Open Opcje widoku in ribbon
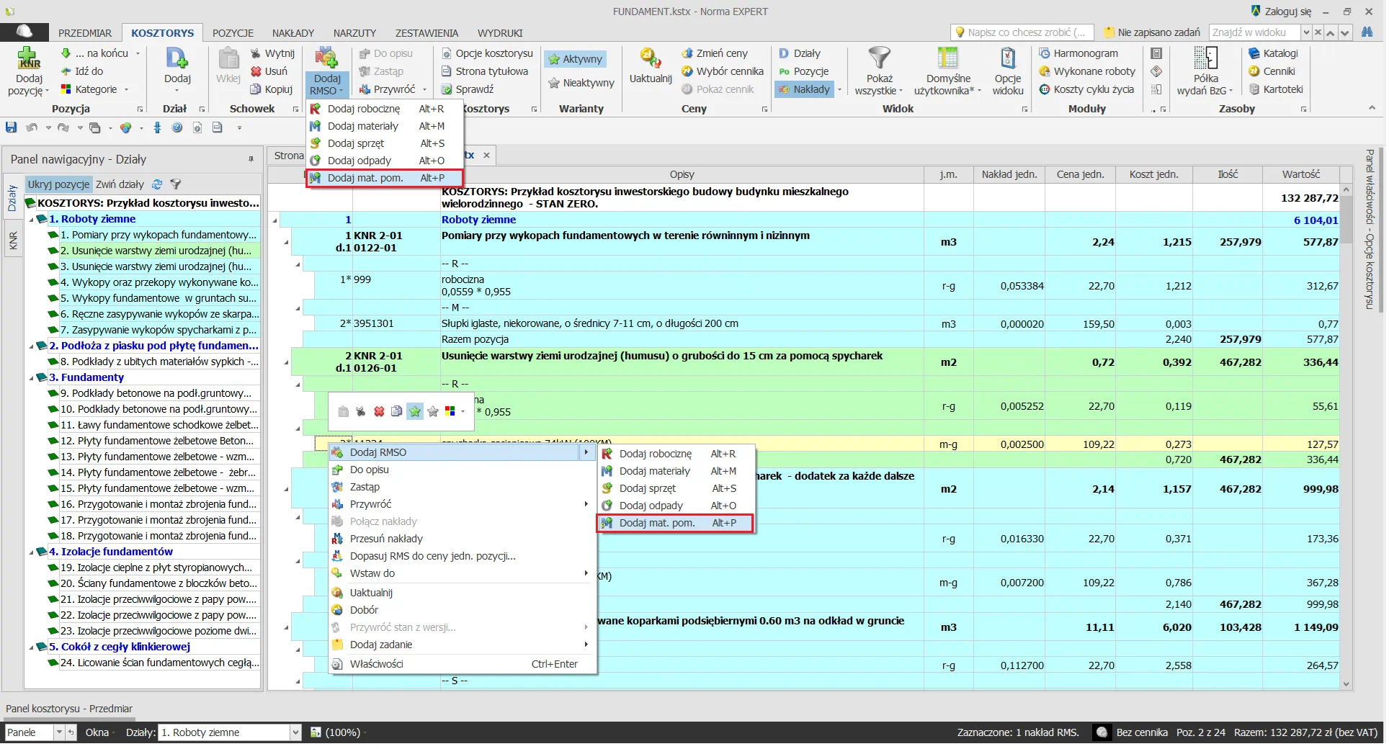 [x=1007, y=71]
